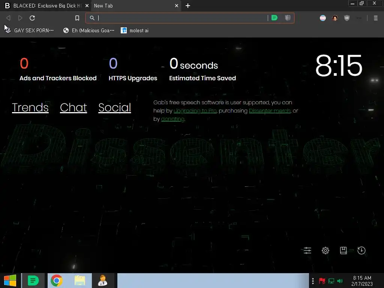
Task: Go forward using the forward arrow
Action: (20, 18)
